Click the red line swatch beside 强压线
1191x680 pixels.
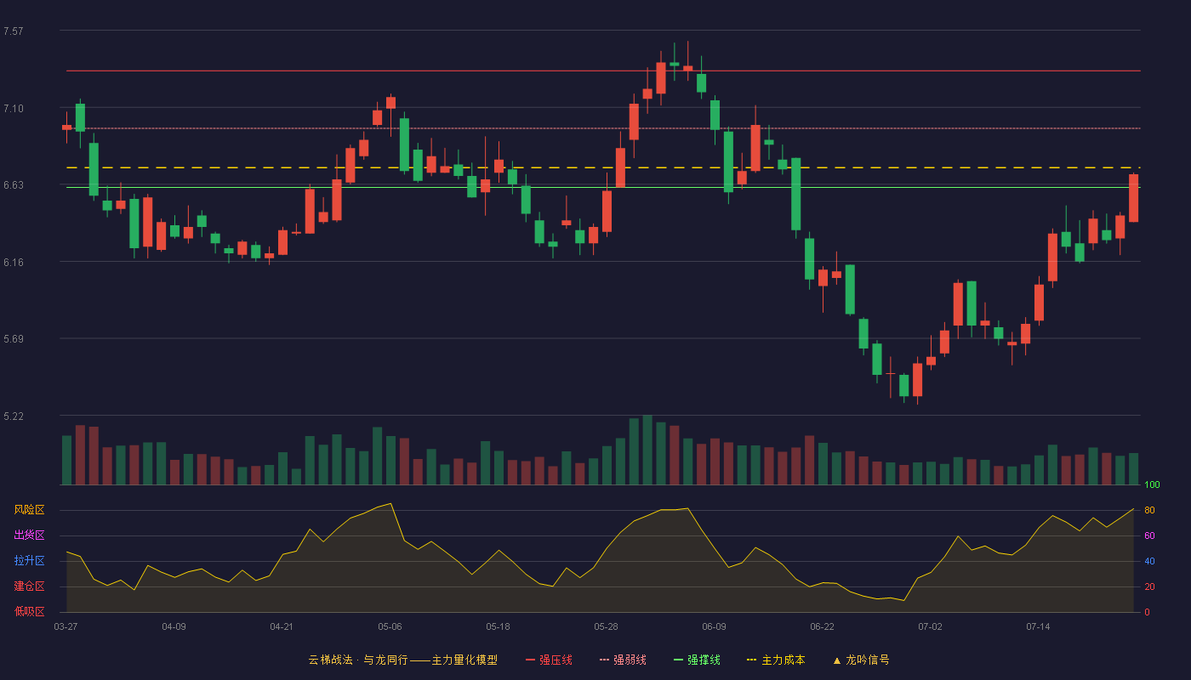[x=530, y=660]
